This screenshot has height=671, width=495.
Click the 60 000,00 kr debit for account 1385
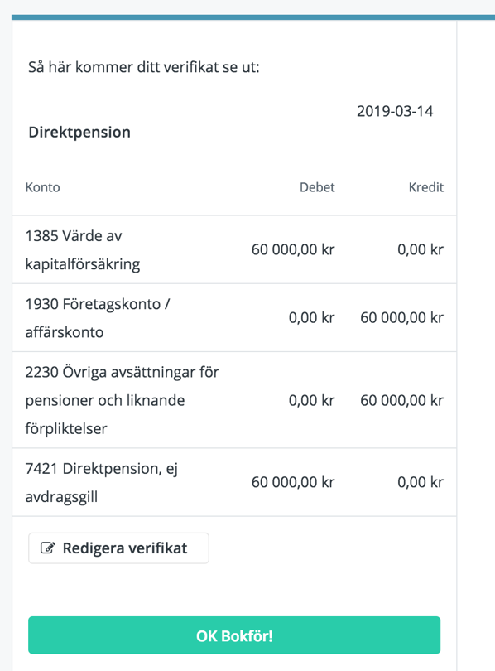click(293, 249)
